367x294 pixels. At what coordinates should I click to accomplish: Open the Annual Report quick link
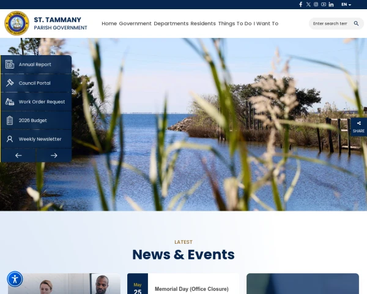36,64
